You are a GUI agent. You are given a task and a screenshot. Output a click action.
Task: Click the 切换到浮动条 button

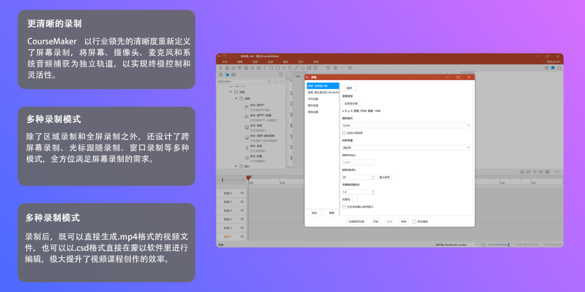(356, 221)
